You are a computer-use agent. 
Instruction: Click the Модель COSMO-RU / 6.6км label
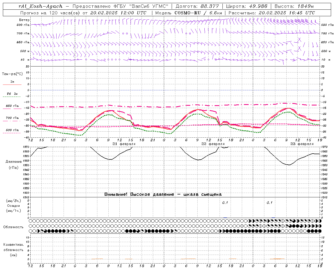pyautogui.click(x=188, y=13)
